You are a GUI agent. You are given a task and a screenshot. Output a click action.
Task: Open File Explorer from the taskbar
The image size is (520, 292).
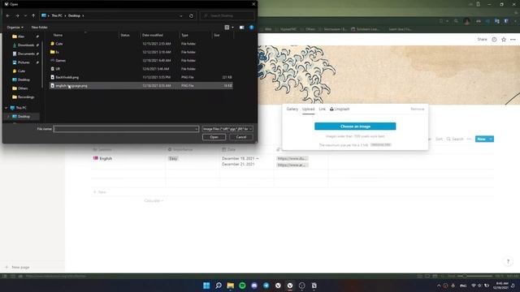[231, 286]
